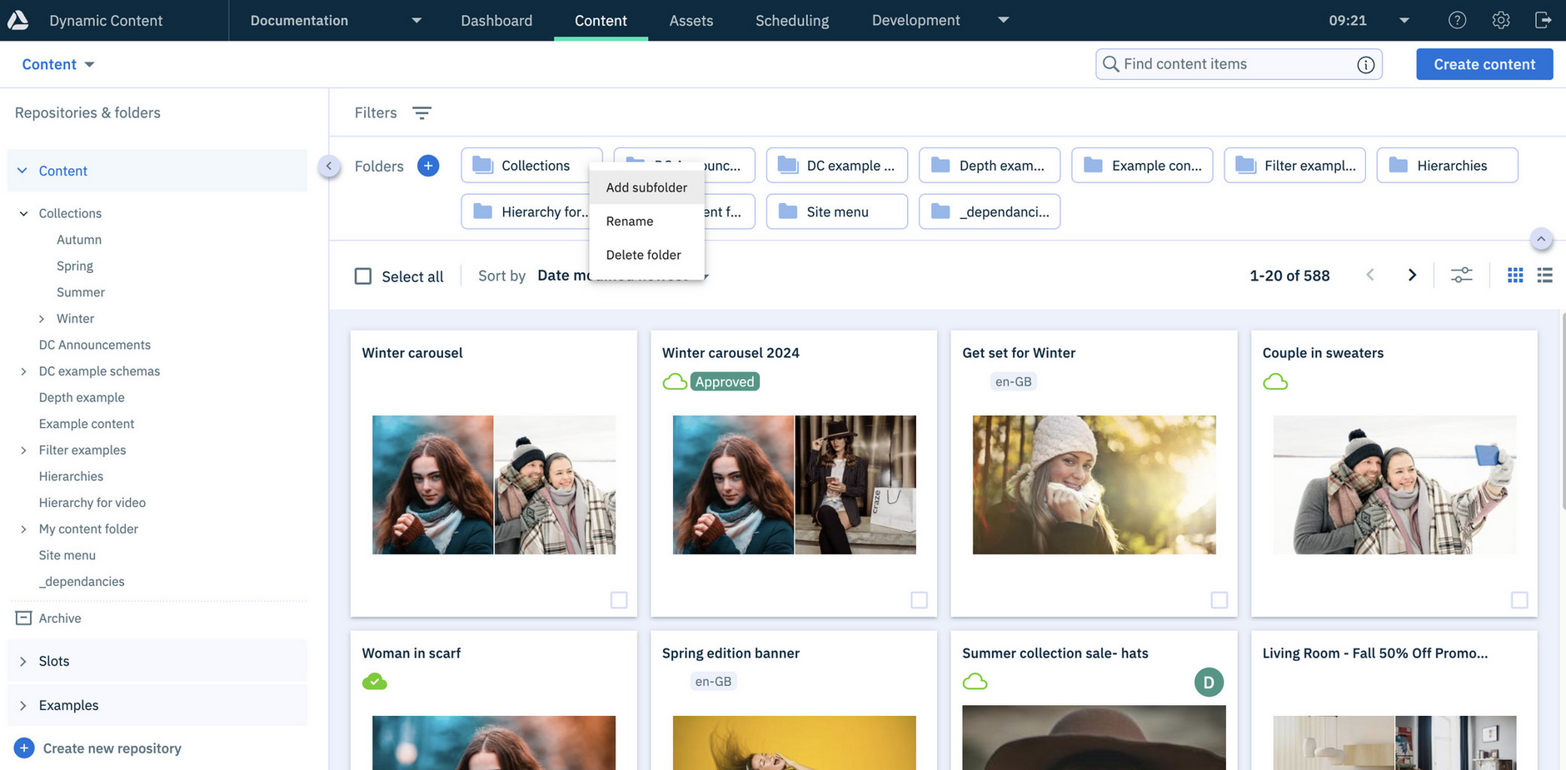Viewport: 1566px width, 770px height.
Task: Click the Archive box icon
Action: pyautogui.click(x=24, y=618)
